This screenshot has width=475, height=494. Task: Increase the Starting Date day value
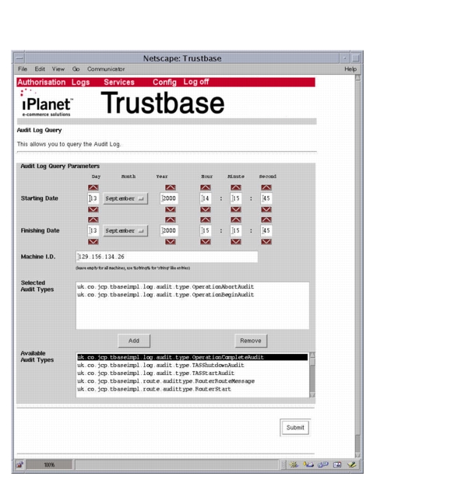93,187
